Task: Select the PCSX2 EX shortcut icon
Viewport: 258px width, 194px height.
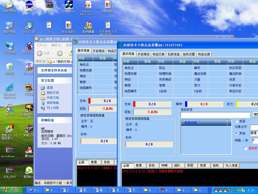Action: point(29,27)
